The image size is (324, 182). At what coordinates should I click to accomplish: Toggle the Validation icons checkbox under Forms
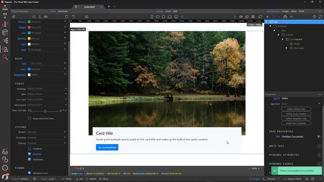(x=29, y=173)
